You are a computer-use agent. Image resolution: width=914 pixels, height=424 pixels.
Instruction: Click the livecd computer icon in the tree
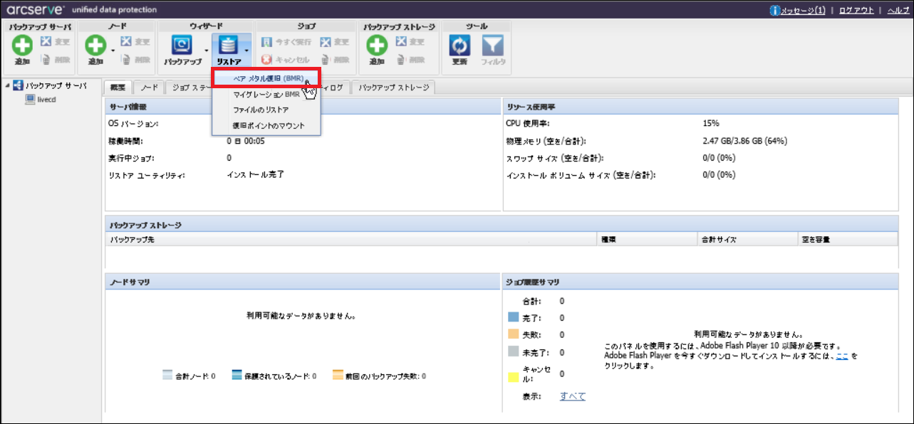click(30, 100)
